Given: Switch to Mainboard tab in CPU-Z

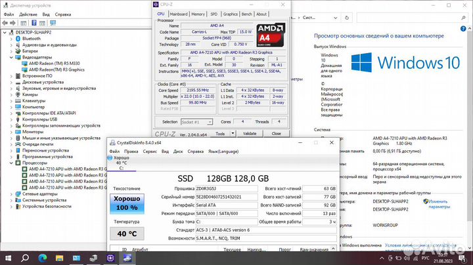Looking at the screenshot, I should 178,14.
